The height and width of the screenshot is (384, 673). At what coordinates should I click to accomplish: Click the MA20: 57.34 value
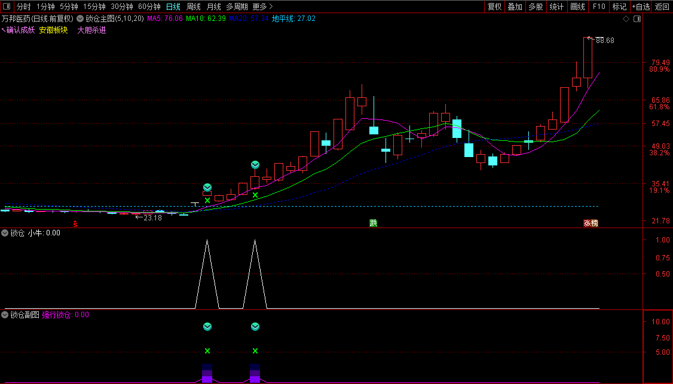tap(249, 19)
